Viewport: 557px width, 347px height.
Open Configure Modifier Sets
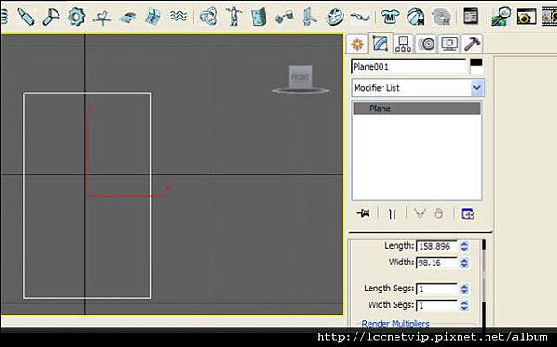[x=468, y=213]
